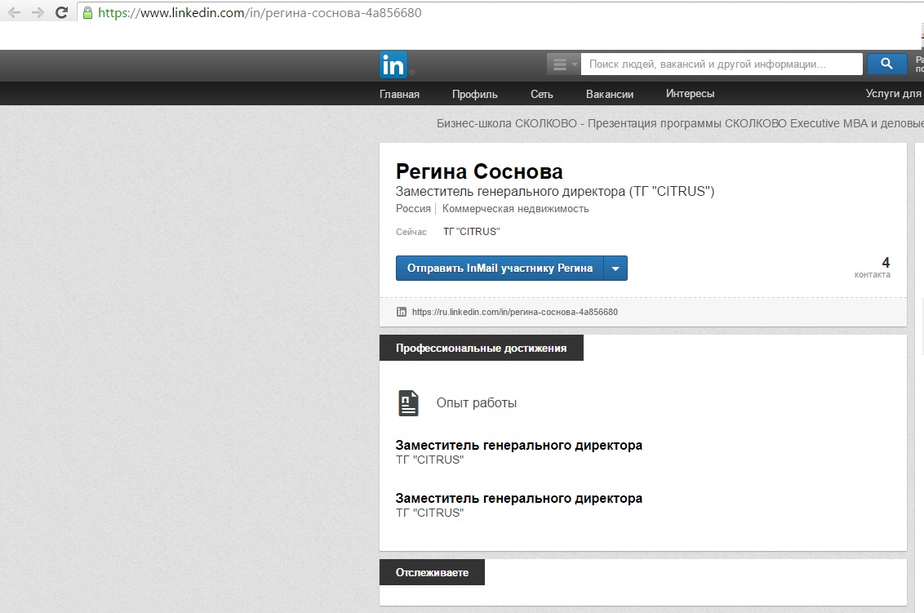
Task: Click the Россия location text
Action: pyautogui.click(x=413, y=209)
